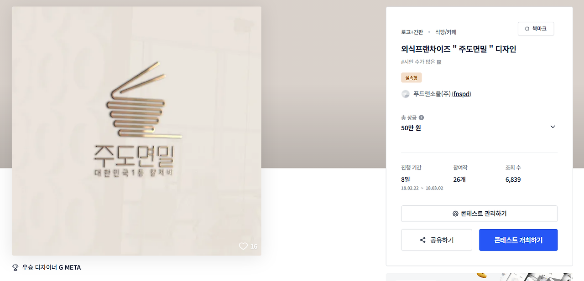Bookmark this contest via the 북마크 button
The width and height of the screenshot is (584, 281).
pos(536,29)
